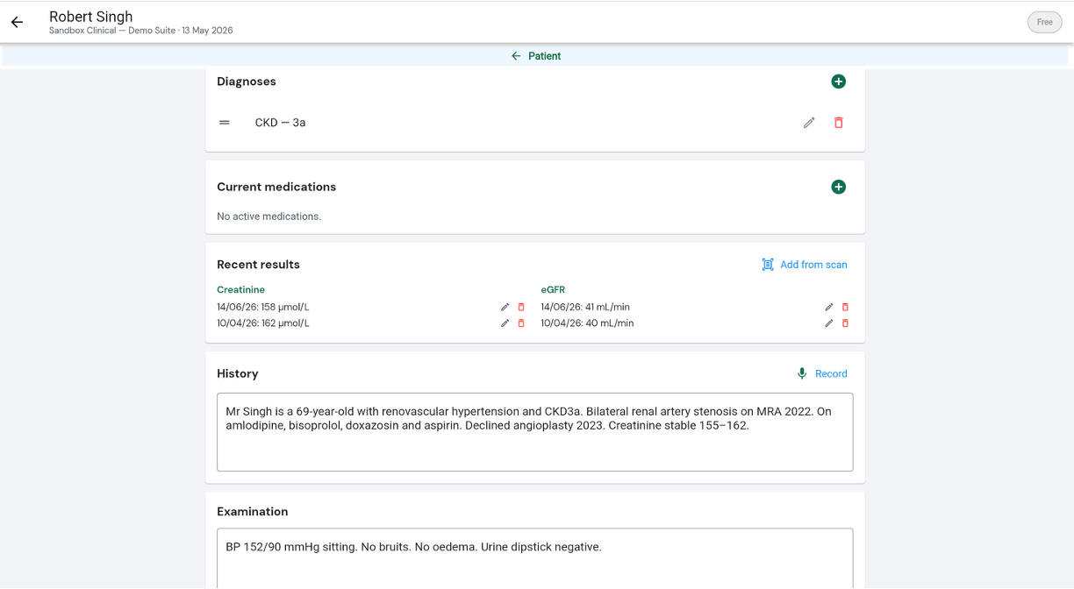The width and height of the screenshot is (1074, 589).
Task: Add a new diagnosis with plus icon
Action: [839, 82]
